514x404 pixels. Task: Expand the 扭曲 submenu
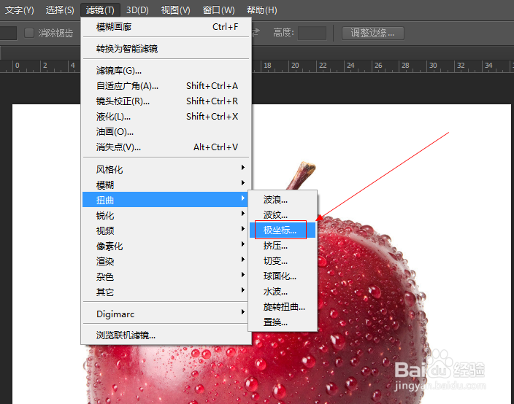click(x=166, y=200)
